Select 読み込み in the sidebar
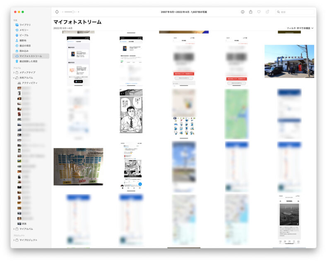This screenshot has height=262, width=327. 24,51
